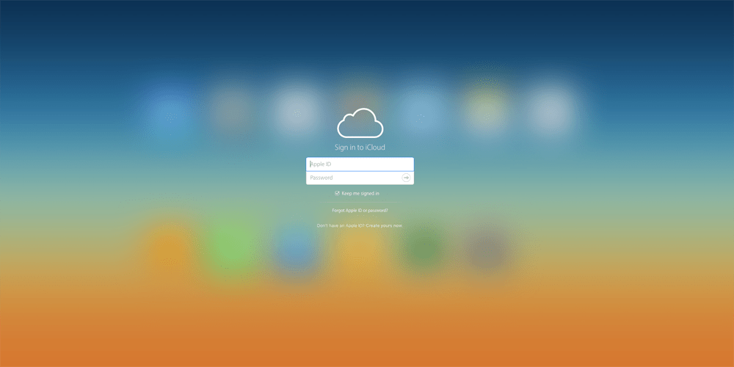Image resolution: width=734 pixels, height=367 pixels.
Task: Click the blurred blue Keynote icon
Action: 295,250
